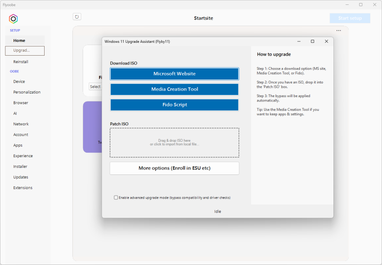Click the Patch ISO drop area to import

(174, 143)
